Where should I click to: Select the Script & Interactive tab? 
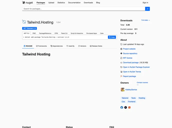click(x=77, y=33)
